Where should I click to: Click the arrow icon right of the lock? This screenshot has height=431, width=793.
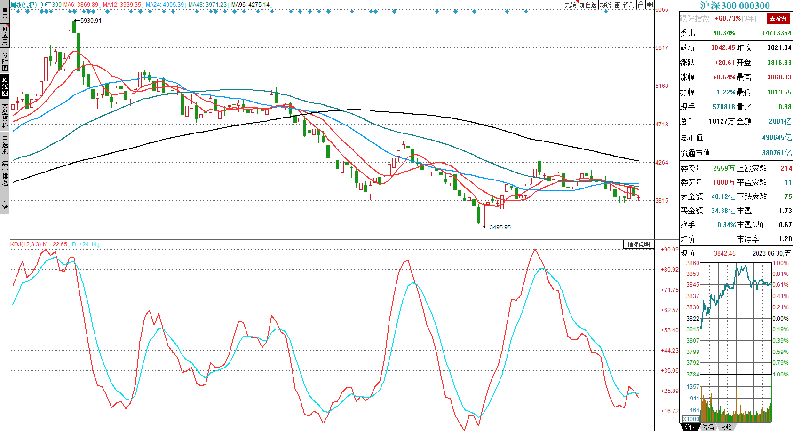tap(650, 5)
